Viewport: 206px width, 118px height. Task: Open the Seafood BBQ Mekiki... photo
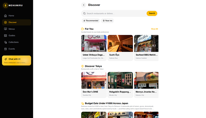tap(146, 43)
